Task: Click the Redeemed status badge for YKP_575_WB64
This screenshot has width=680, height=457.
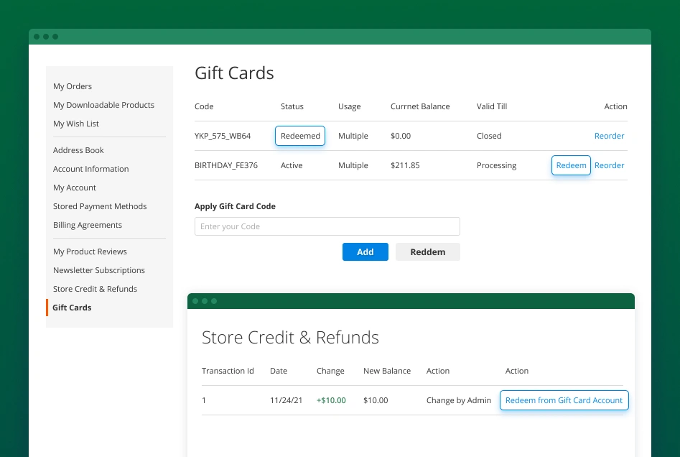Action: point(300,136)
